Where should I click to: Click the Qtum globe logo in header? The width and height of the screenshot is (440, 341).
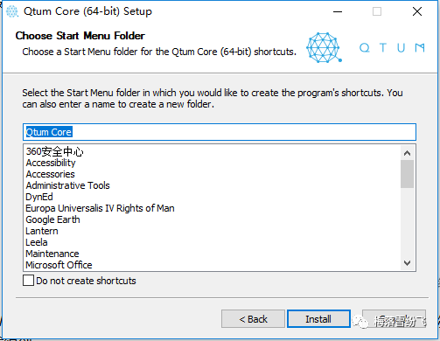tap(324, 47)
